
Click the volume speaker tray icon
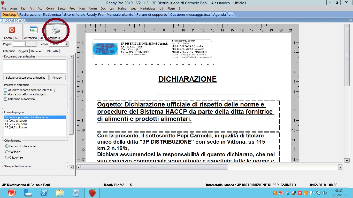(x=325, y=193)
